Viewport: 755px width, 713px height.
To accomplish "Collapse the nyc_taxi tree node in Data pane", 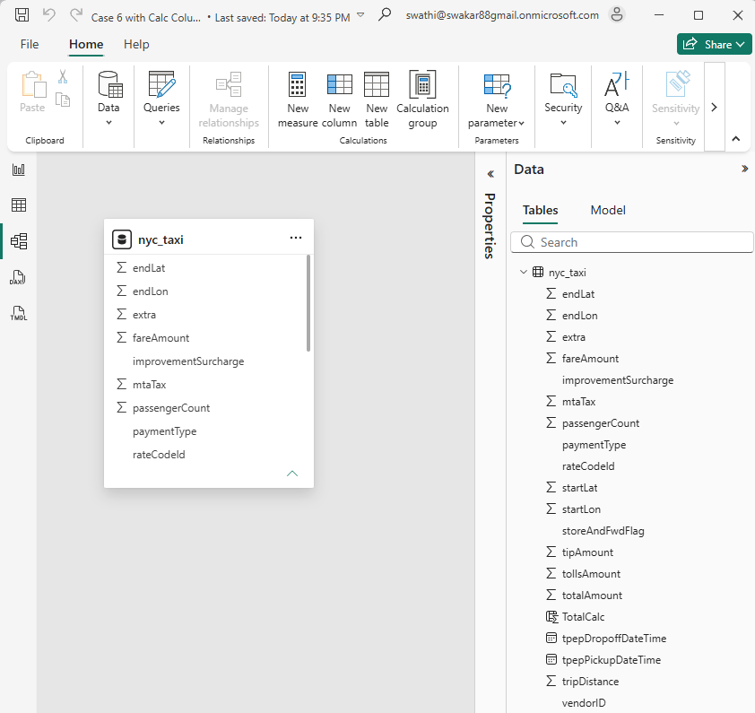I will point(524,272).
